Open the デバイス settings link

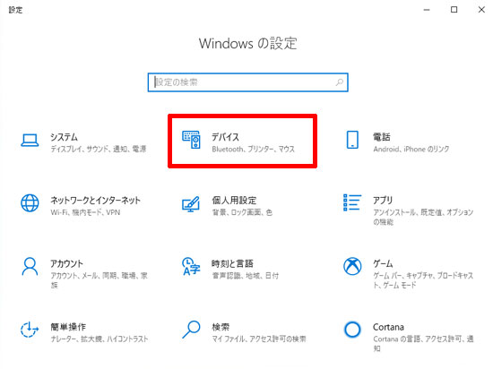(x=225, y=137)
